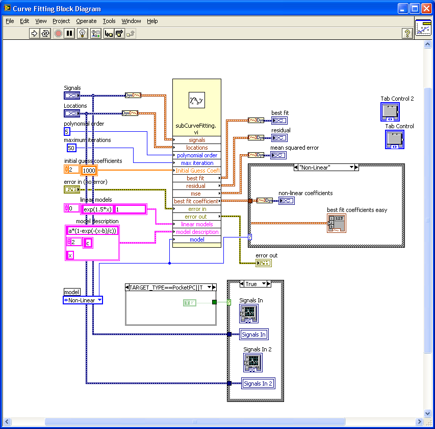
Task: Click the polynomial order constant field
Action: coord(67,131)
